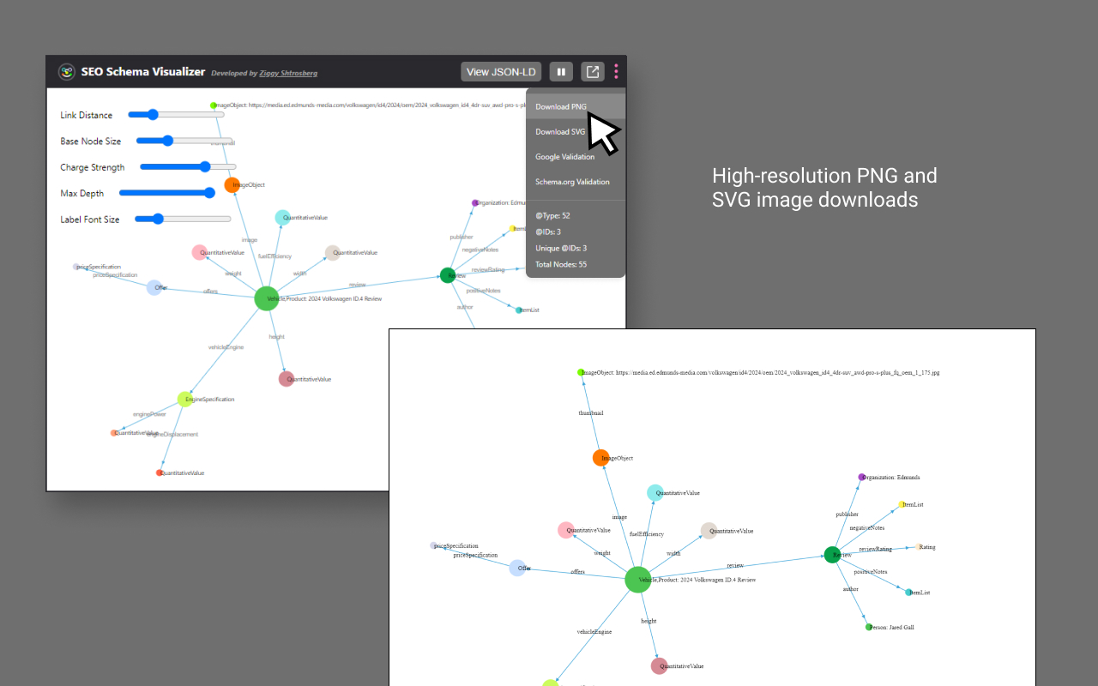Select Download SVG from the menu
1098x686 pixels.
tap(559, 131)
